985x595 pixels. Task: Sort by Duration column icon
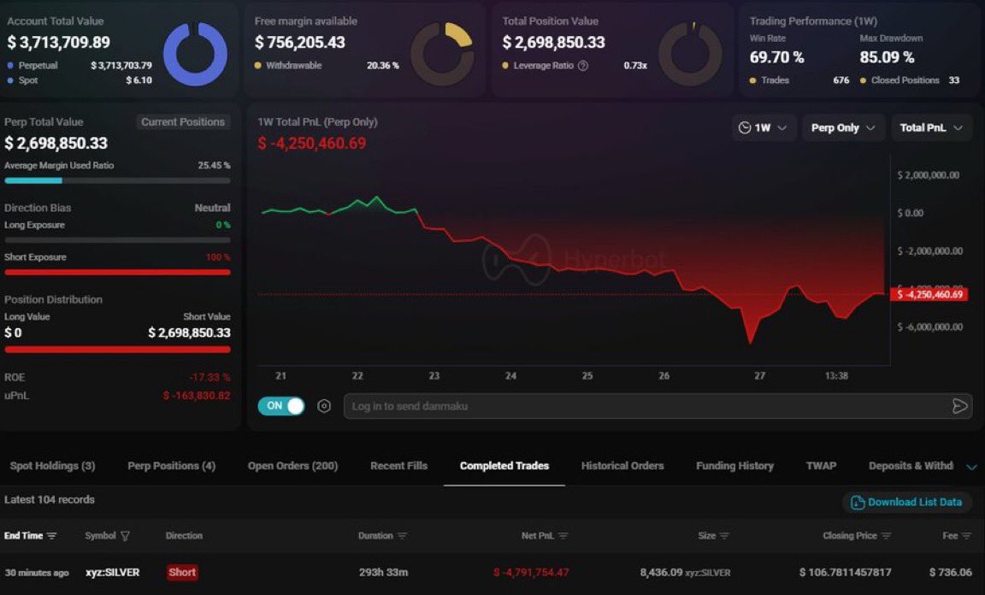402,536
